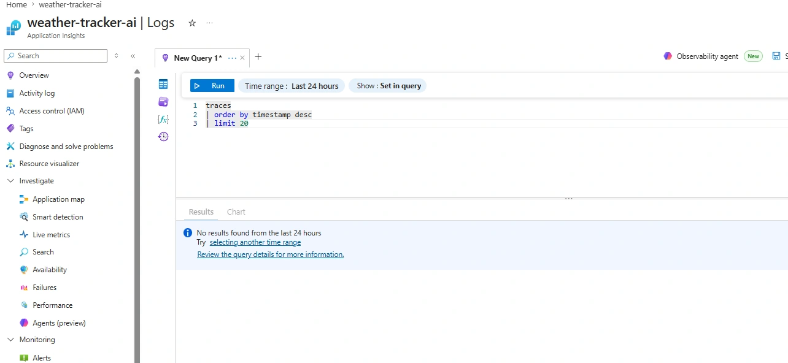The width and height of the screenshot is (788, 363).
Task: Collapse the Monitoring section
Action: click(10, 340)
